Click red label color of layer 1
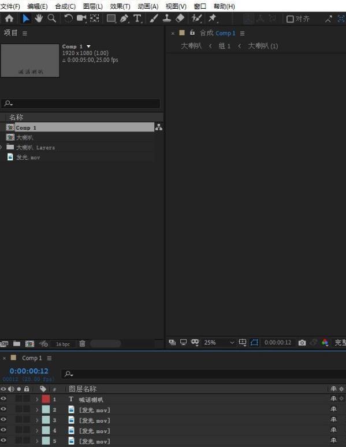 [46, 399]
